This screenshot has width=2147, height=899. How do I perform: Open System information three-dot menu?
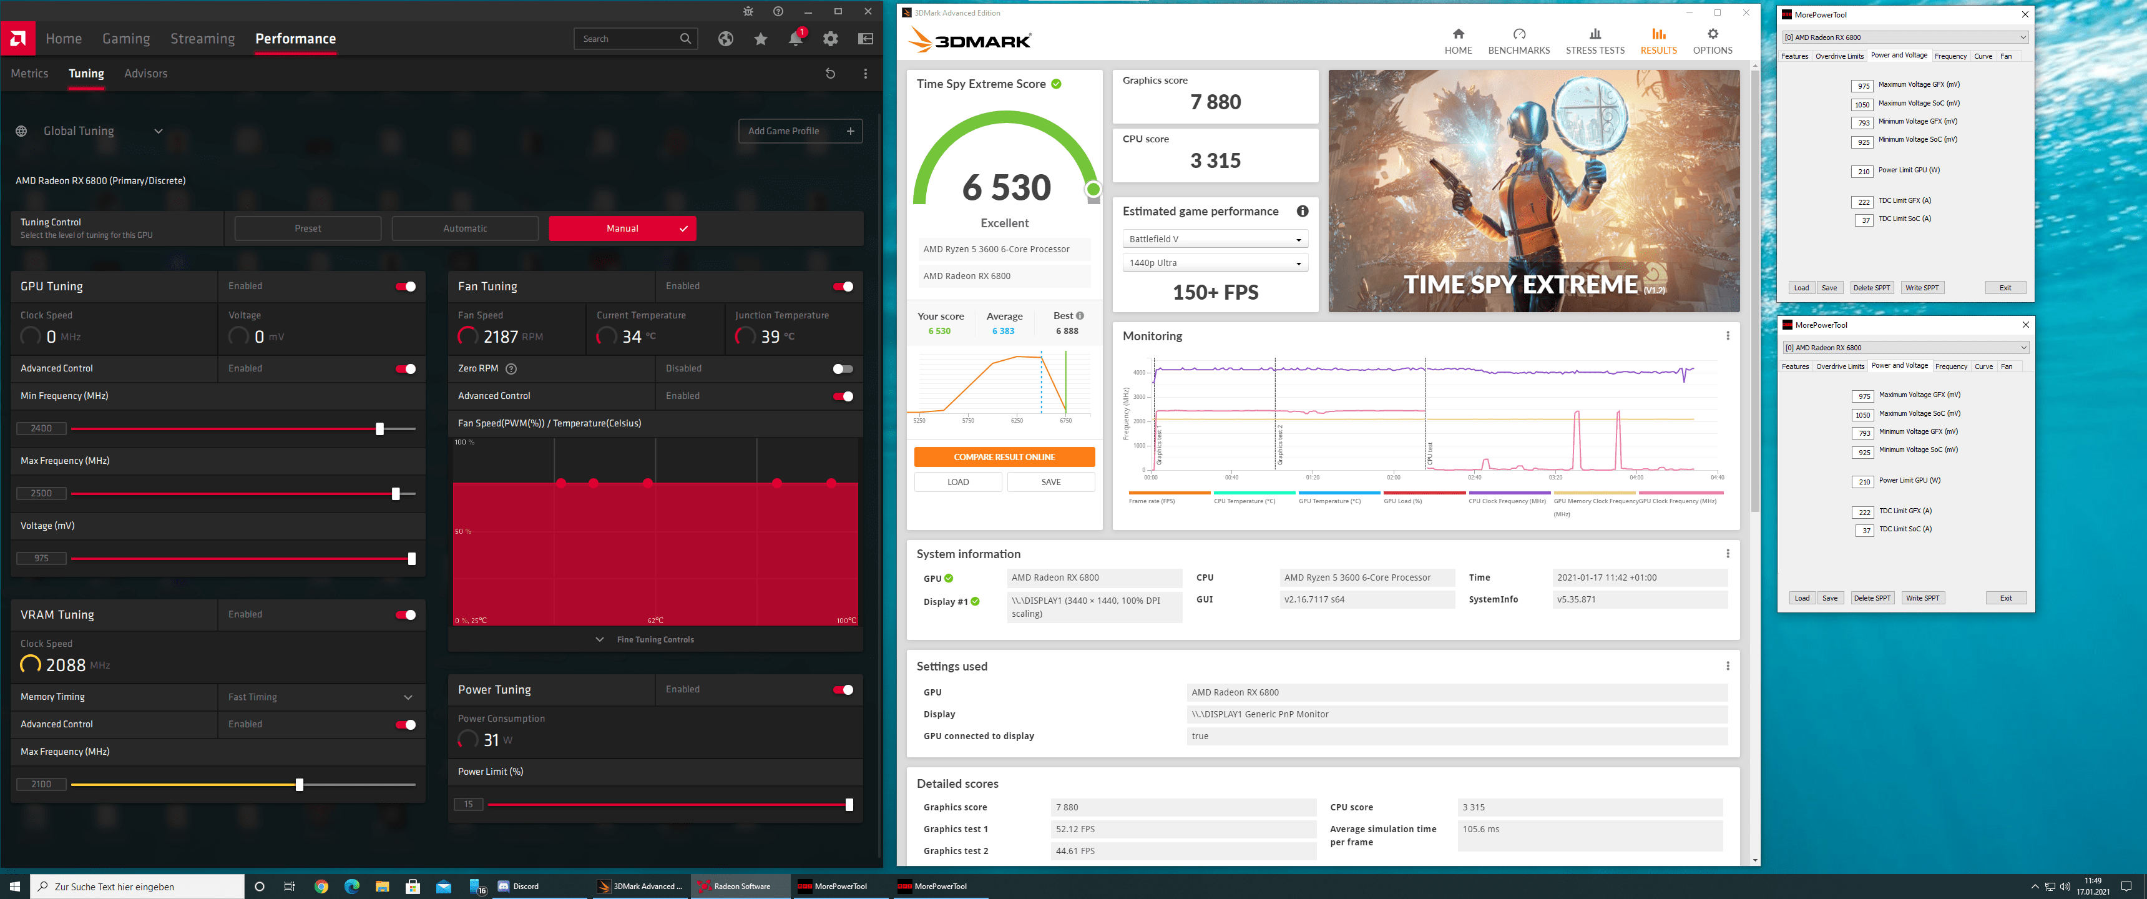(1728, 554)
